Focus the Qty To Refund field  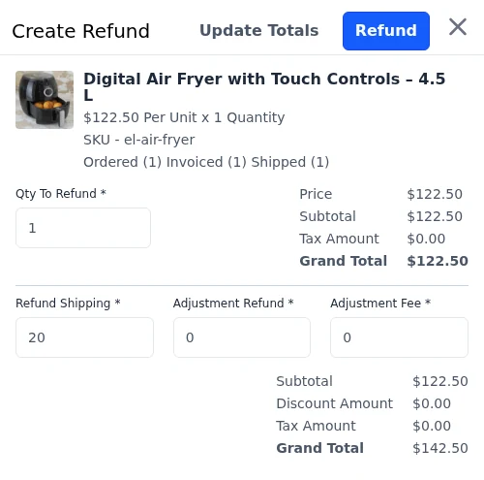coord(83,228)
